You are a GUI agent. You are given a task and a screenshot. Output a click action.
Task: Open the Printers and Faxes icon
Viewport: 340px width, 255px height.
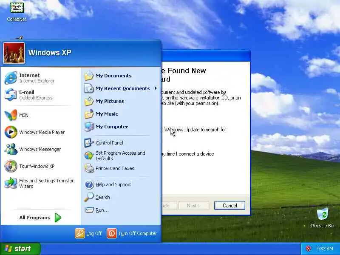coord(89,168)
